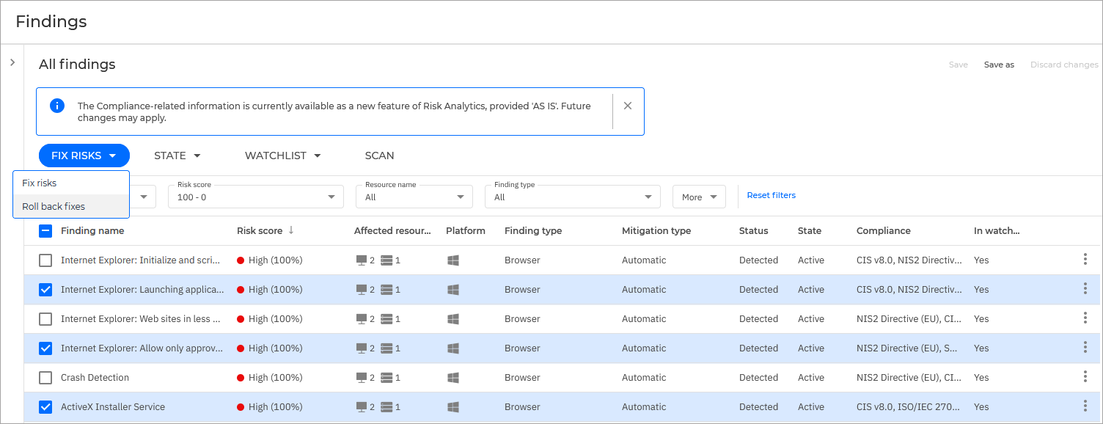Uncheck the ActiveX Installer Service checkbox
This screenshot has height=424, width=1103.
[45, 407]
